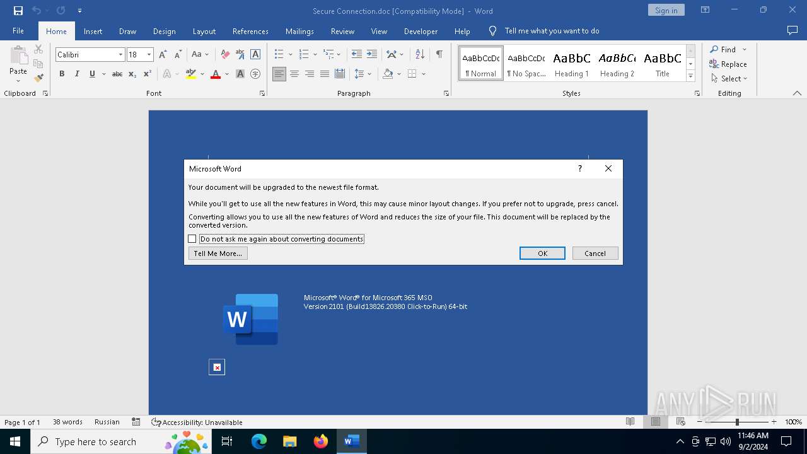807x454 pixels.
Task: Open the Find dropdown arrow
Action: 745,49
